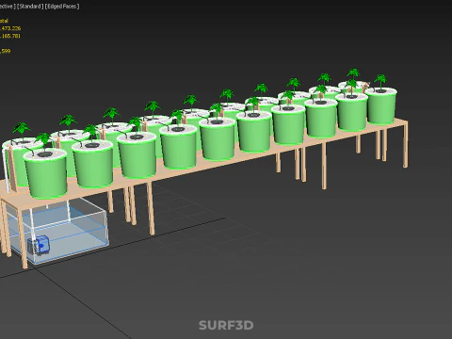Open the cut-off Perspective viewport label menu
The image size is (452, 339).
(8, 7)
